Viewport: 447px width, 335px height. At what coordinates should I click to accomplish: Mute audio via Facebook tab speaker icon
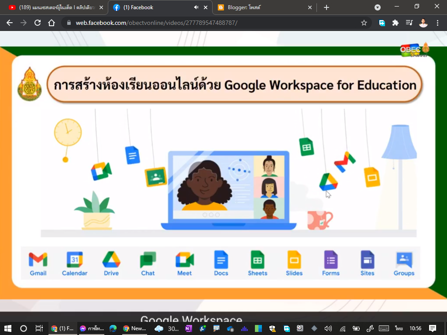point(196,7)
